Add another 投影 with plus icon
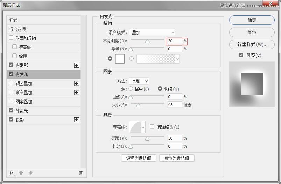281x184 pixels. tap(77, 120)
